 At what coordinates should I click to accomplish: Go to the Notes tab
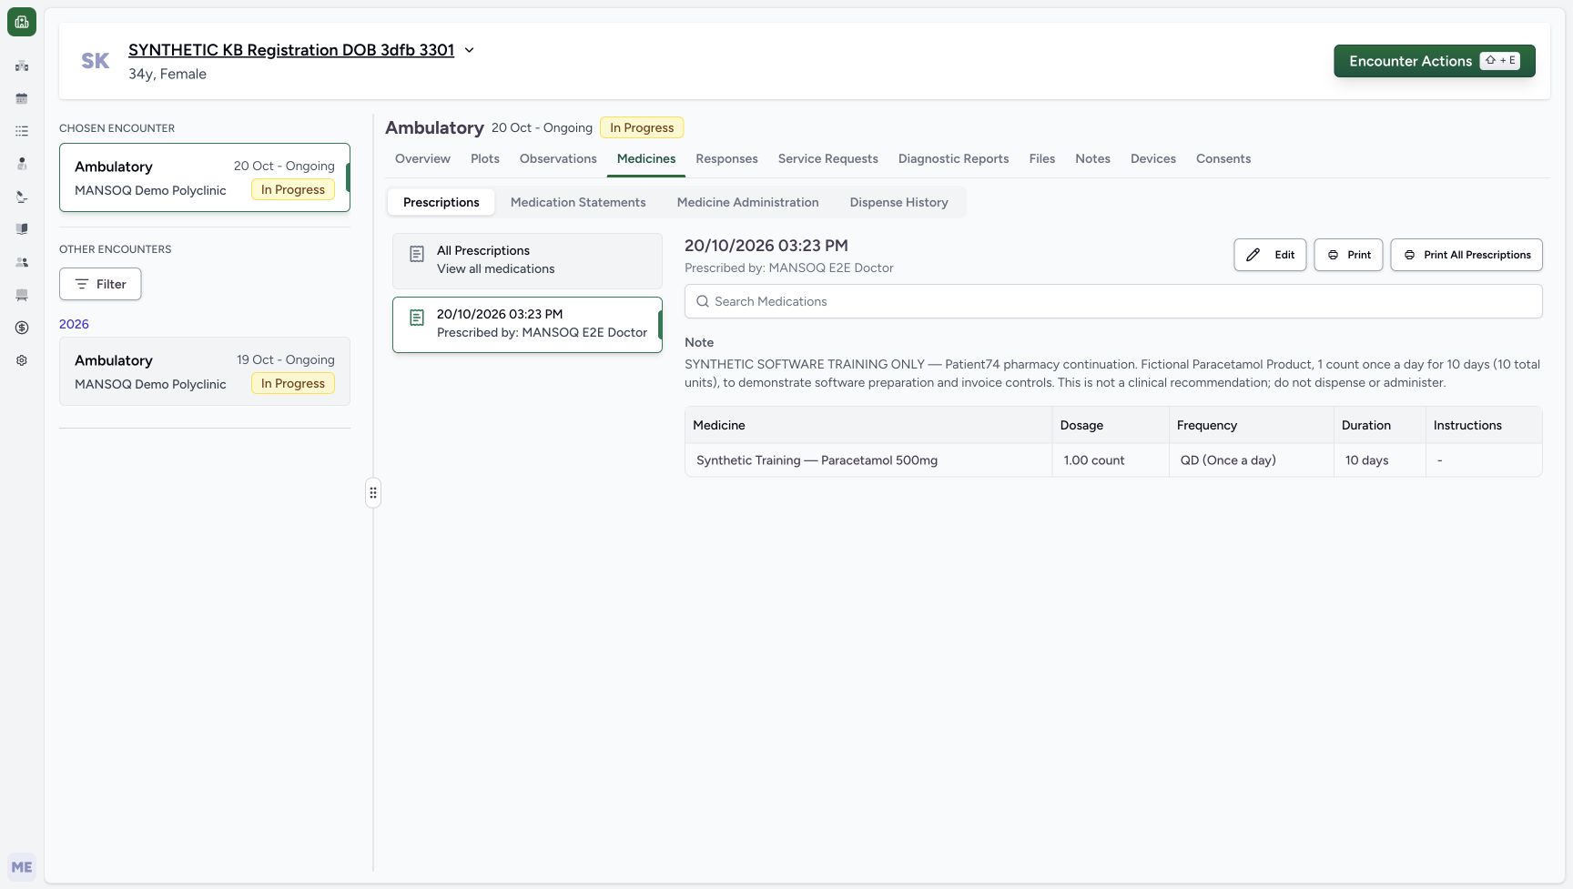point(1092,158)
